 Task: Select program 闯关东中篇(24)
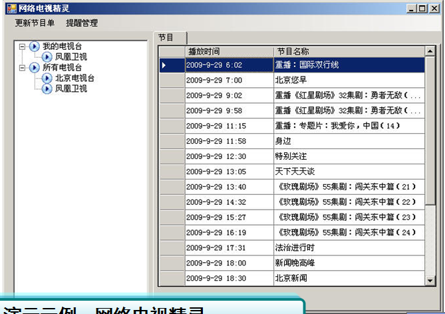[349, 233]
